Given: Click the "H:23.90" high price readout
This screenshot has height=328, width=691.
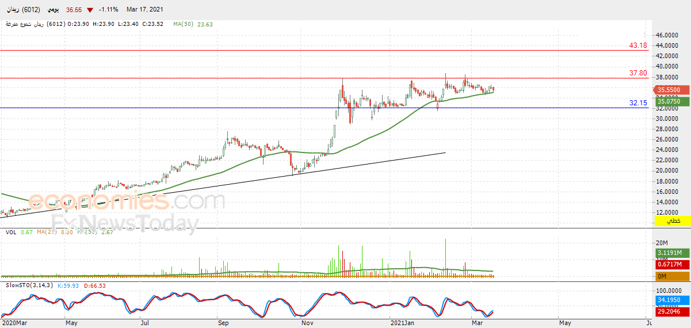Looking at the screenshot, I should tap(105, 24).
